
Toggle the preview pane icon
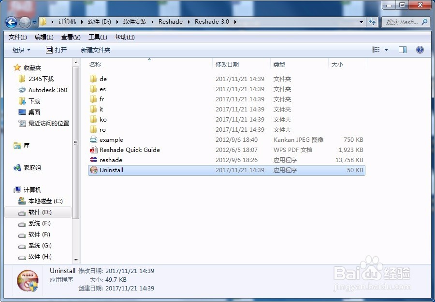(x=403, y=50)
